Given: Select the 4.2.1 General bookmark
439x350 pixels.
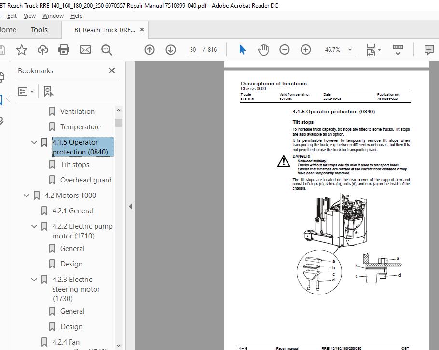Looking at the screenshot, I should (73, 211).
